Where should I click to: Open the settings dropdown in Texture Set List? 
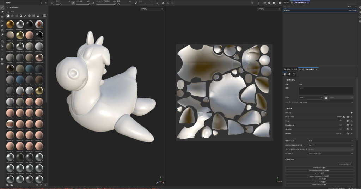tap(352, 6)
